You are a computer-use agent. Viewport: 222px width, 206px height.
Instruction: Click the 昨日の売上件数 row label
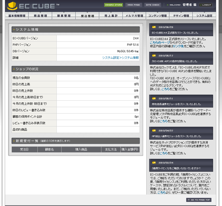[23, 91]
